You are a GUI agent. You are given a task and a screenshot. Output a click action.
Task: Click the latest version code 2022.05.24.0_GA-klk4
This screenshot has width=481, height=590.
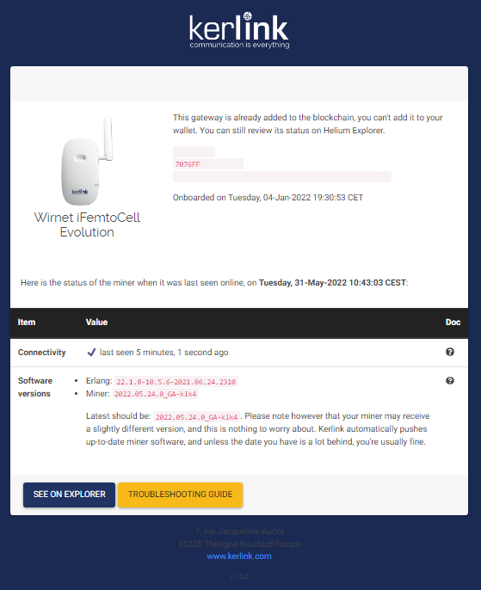[196, 417]
